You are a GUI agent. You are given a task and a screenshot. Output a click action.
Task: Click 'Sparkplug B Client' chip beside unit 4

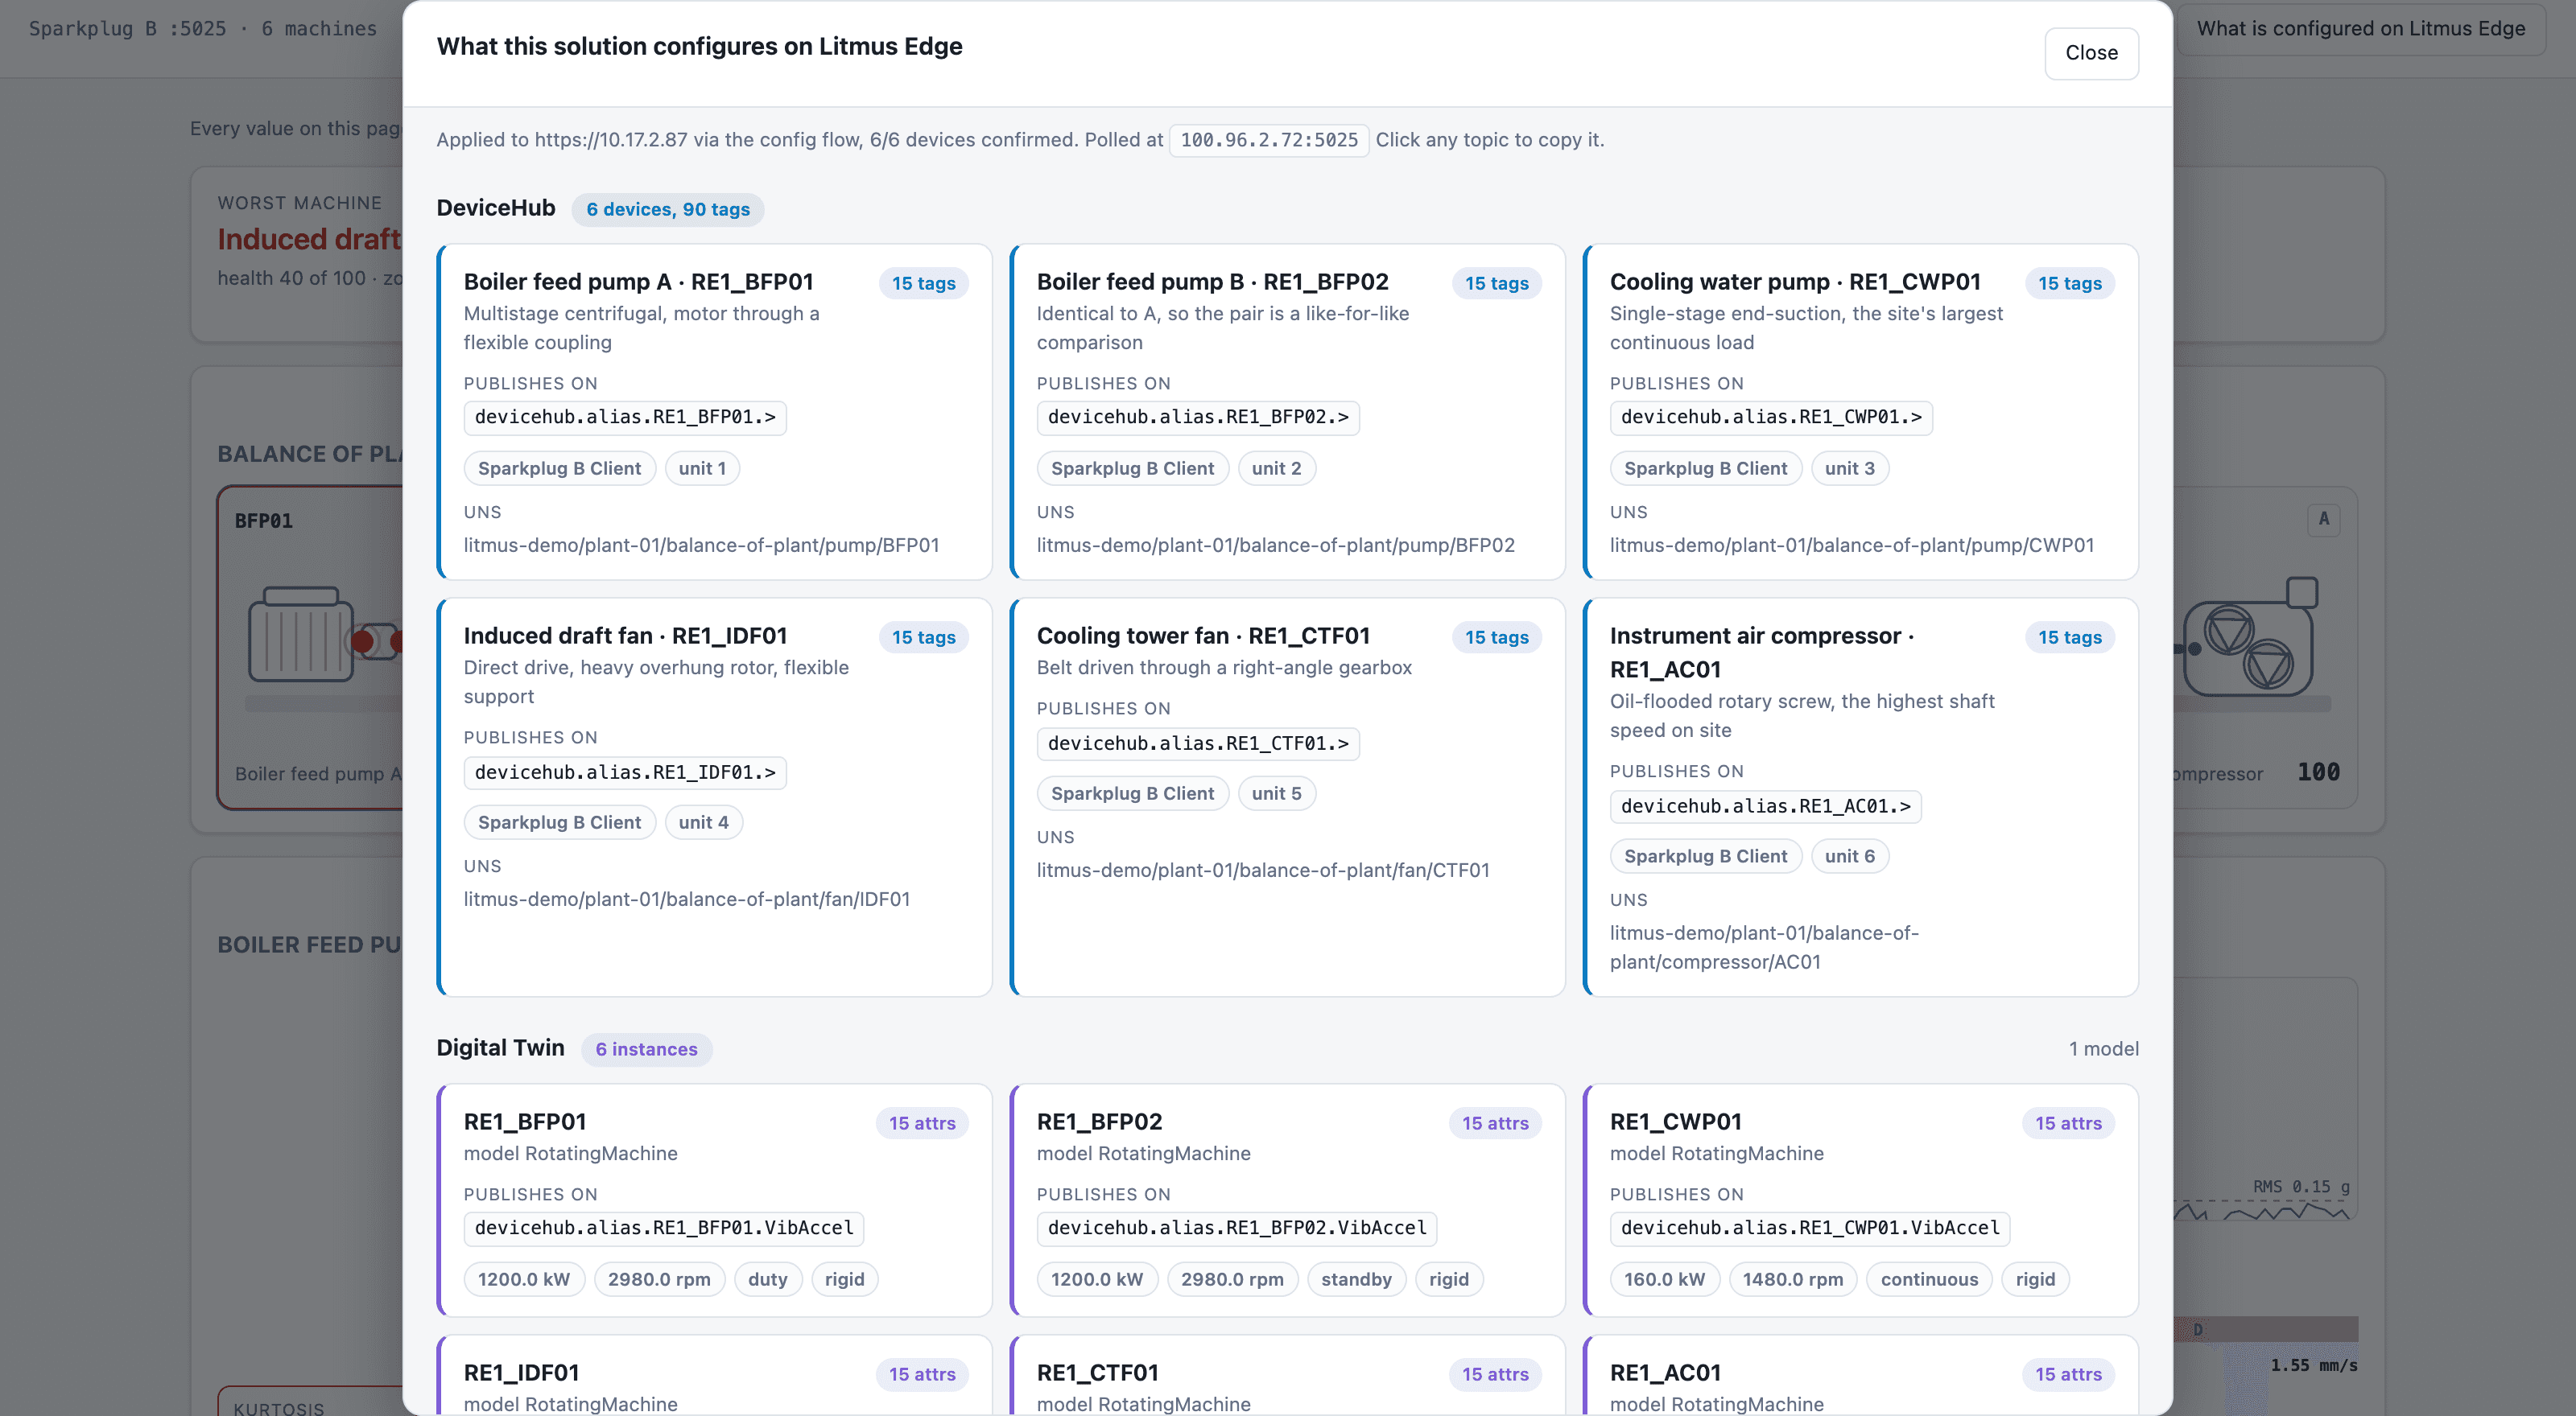pos(559,822)
